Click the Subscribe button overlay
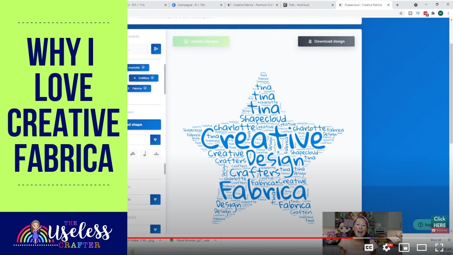Image resolution: width=453 pixels, height=255 pixels. (440, 230)
